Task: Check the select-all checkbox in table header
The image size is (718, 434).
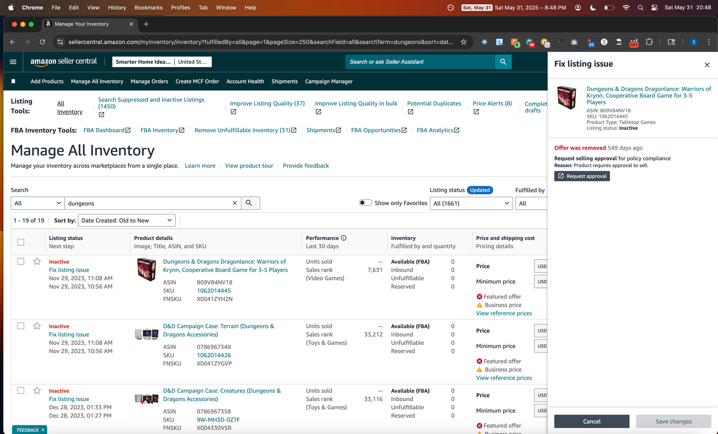Action: [21, 242]
